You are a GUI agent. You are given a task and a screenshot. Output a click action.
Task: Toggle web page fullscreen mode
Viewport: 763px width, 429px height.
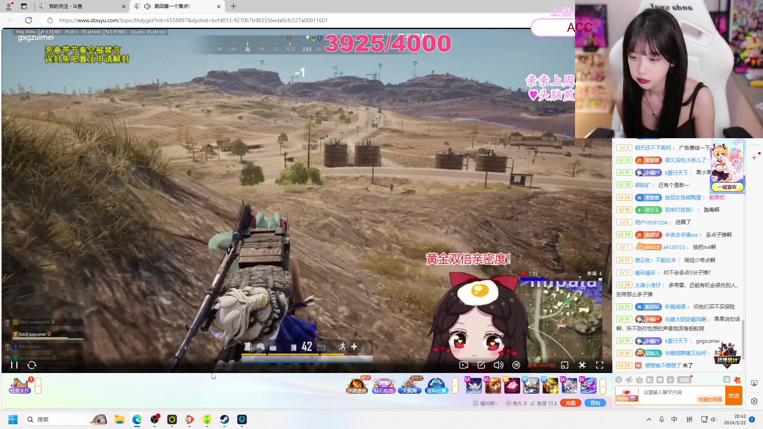coord(582,365)
